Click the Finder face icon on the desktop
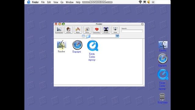195x110 pixels. coord(163,45)
